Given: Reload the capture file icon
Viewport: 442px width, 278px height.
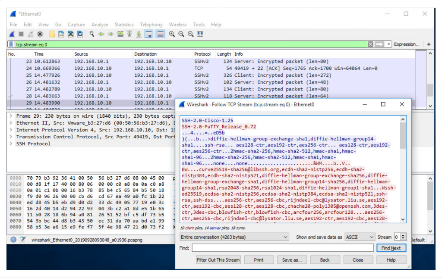Looking at the screenshot, I should 80,34.
